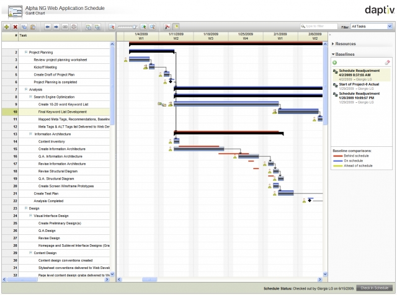397x295 pixels.
Task: Add a baseline with the green plus icon
Action: pyautogui.click(x=335, y=63)
